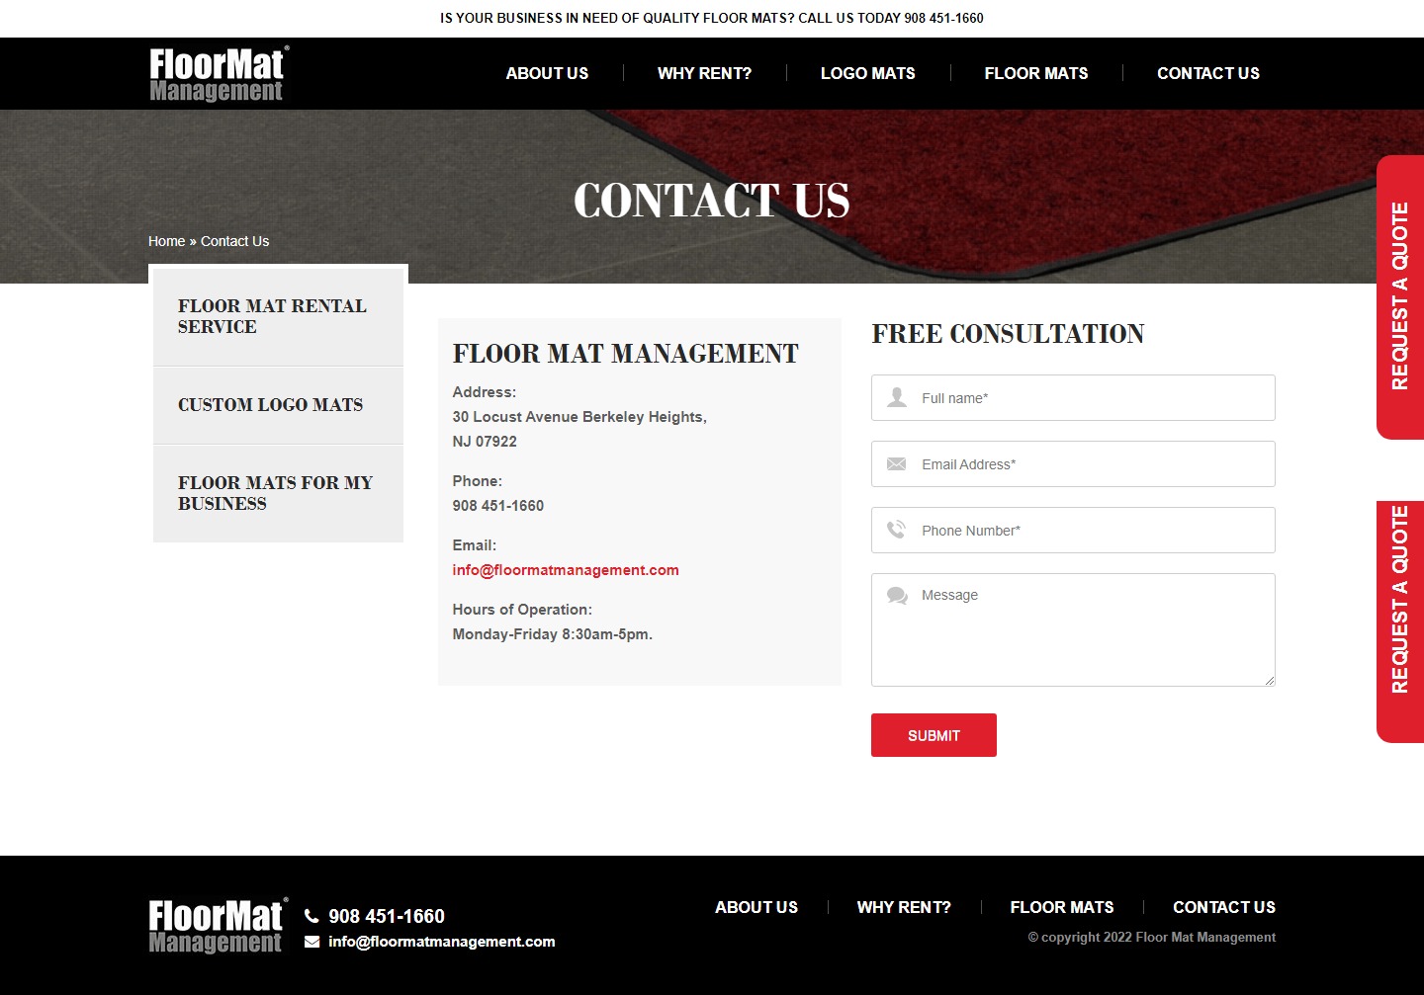This screenshot has width=1424, height=995.
Task: Select CUSTOM LOGO MATS in the sidebar
Action: (x=270, y=404)
